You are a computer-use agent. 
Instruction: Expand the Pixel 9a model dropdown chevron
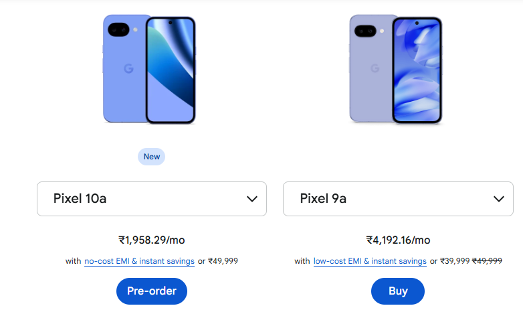(498, 199)
